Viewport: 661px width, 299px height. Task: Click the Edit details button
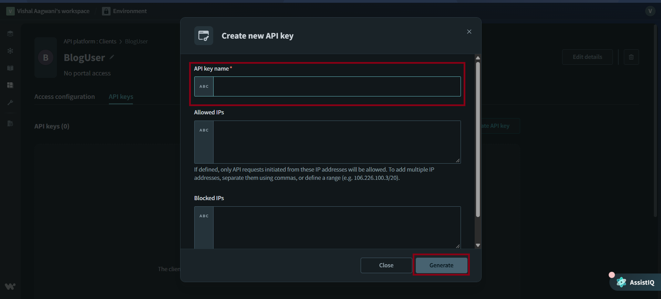587,57
